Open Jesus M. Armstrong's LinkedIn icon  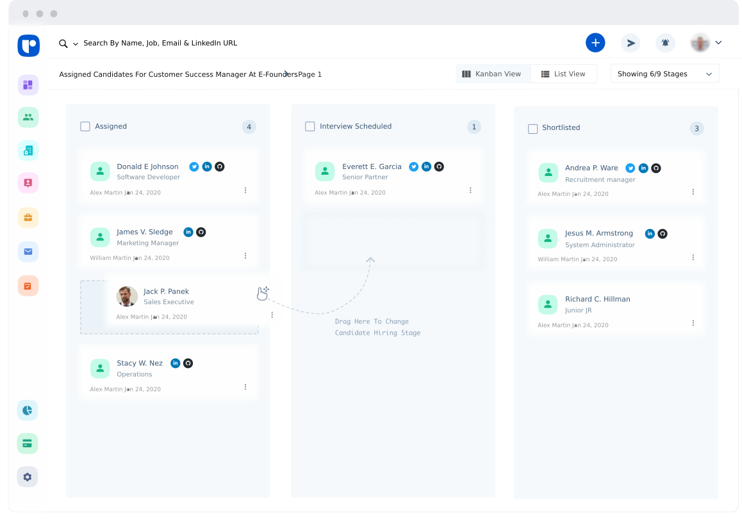pos(650,234)
